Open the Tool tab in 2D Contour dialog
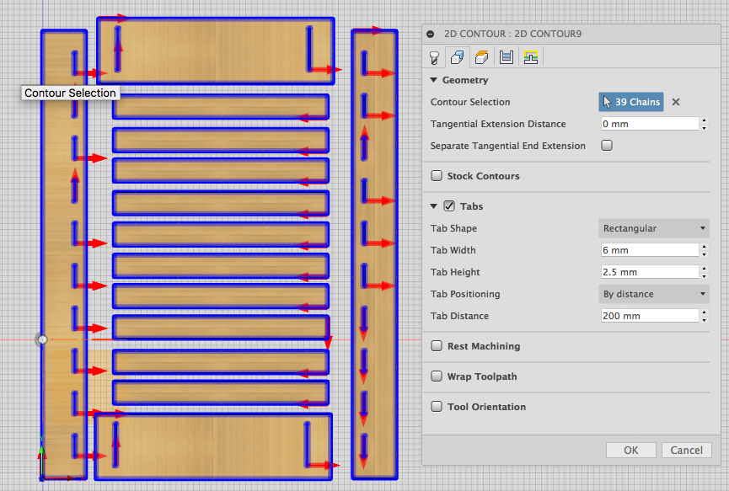The image size is (729, 491). tap(434, 57)
